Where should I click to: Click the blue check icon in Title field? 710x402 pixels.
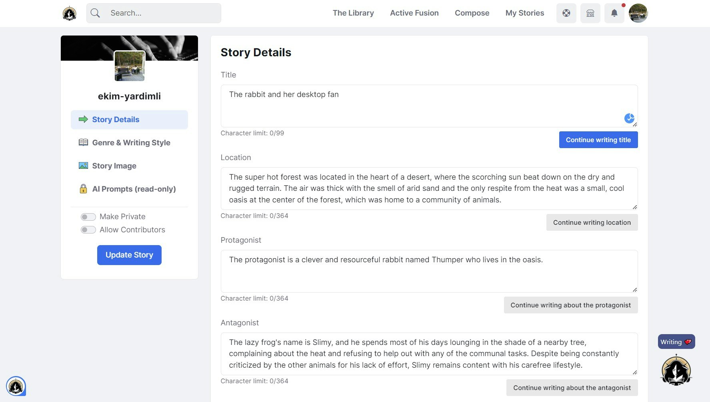(x=629, y=118)
